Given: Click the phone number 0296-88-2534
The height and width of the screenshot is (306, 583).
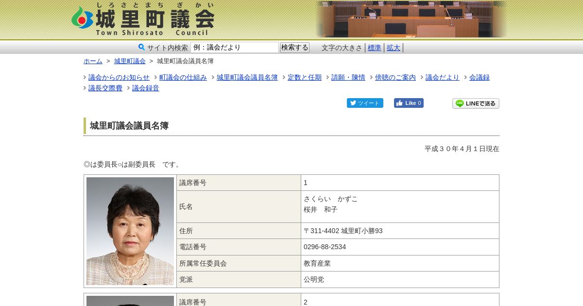Looking at the screenshot, I should point(325,247).
